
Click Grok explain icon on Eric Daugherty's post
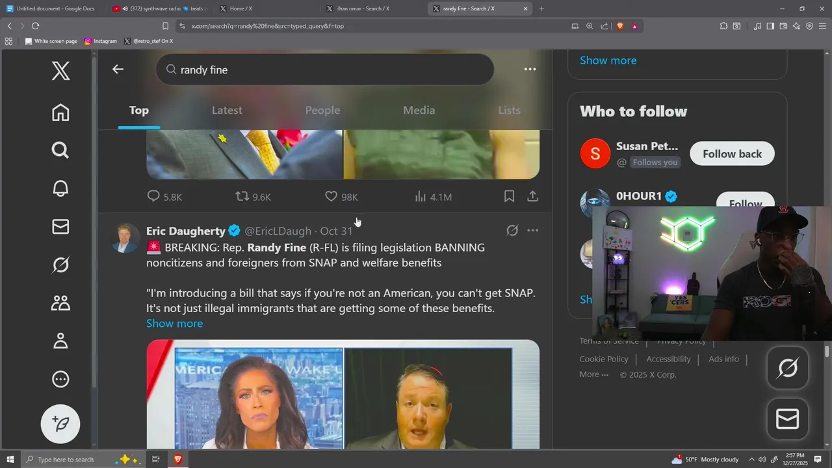tap(512, 230)
